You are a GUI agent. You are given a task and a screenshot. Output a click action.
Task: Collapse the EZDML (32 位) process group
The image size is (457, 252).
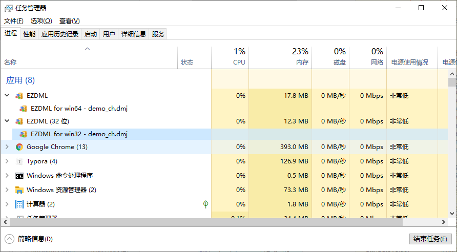pos(7,121)
